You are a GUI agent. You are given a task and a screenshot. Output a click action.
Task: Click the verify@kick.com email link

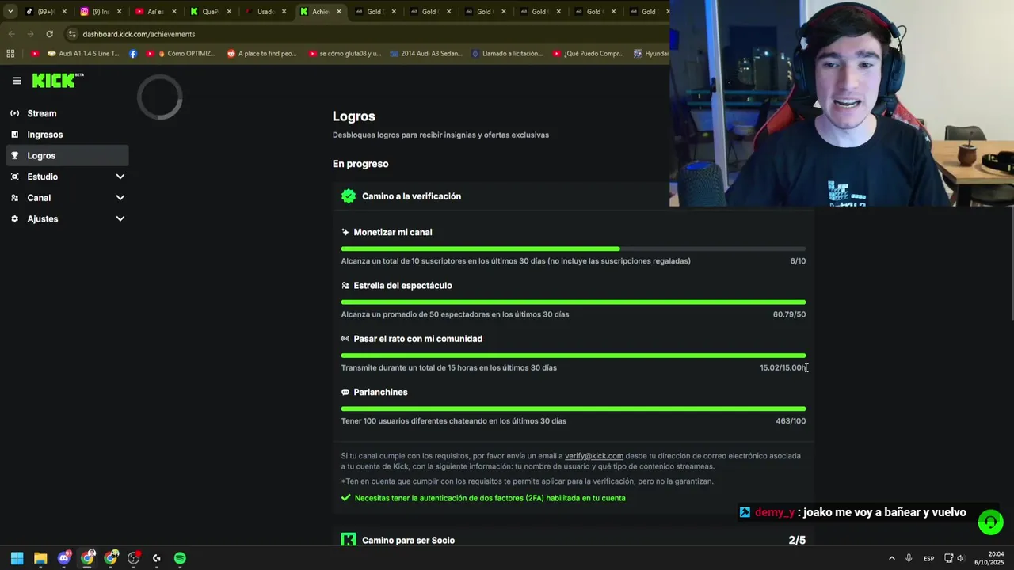pyautogui.click(x=594, y=456)
